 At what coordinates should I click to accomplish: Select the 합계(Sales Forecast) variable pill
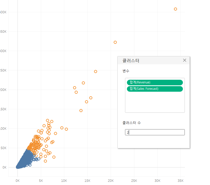point(155,89)
